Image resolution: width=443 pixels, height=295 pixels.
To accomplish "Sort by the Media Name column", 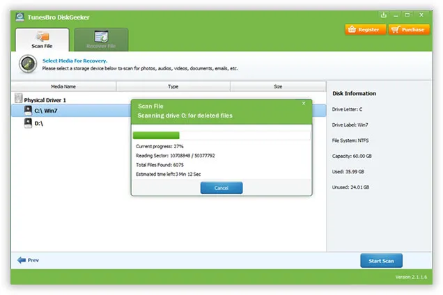I will 63,86.
